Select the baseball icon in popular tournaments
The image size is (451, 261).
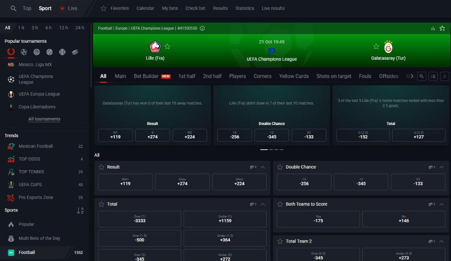coord(62,52)
